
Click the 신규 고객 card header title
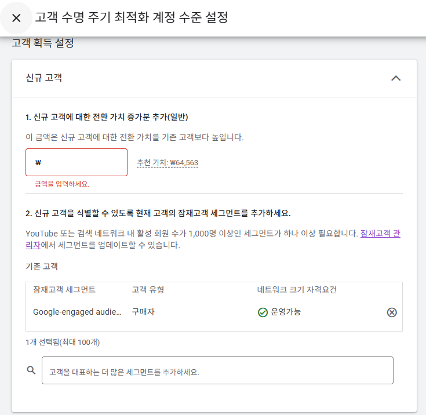point(43,78)
